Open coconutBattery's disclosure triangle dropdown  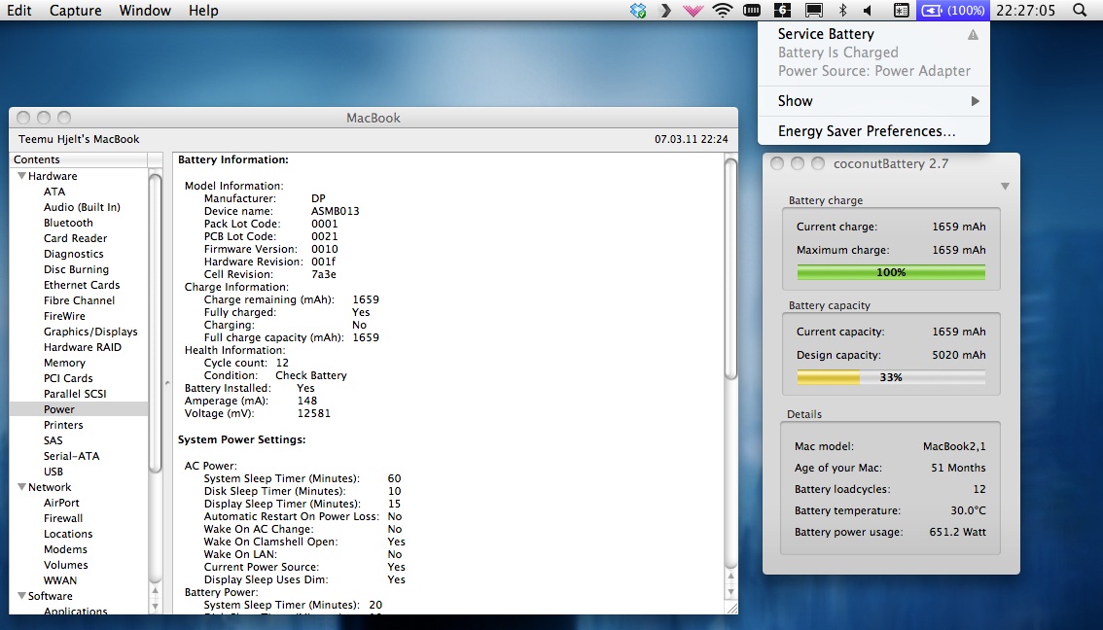pyautogui.click(x=1005, y=187)
